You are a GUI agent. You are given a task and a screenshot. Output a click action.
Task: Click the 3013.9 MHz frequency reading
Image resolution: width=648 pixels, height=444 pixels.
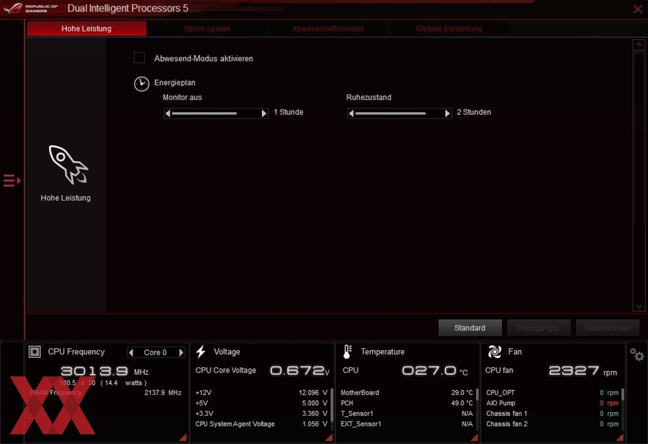click(x=105, y=371)
